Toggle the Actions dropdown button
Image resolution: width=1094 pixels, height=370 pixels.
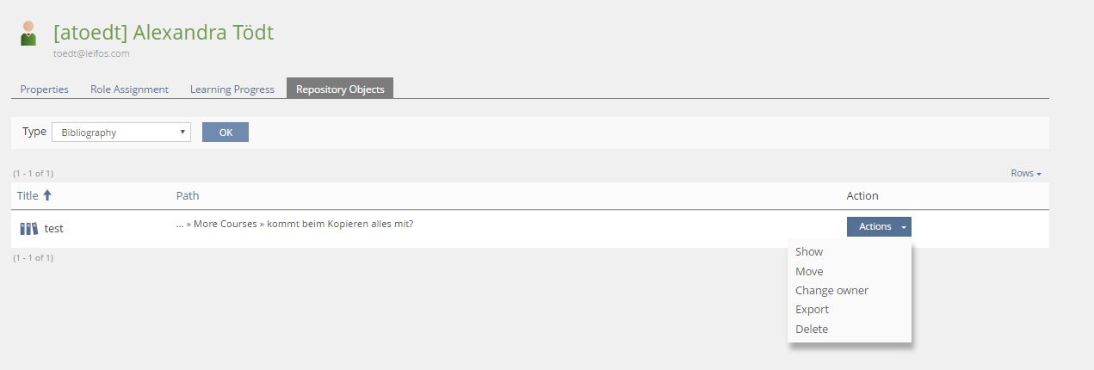pos(879,226)
